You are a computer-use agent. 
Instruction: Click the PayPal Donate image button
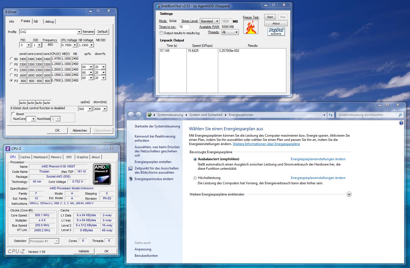pos(276,31)
